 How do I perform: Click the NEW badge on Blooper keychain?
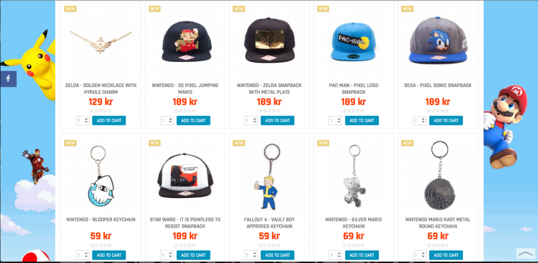click(x=70, y=143)
